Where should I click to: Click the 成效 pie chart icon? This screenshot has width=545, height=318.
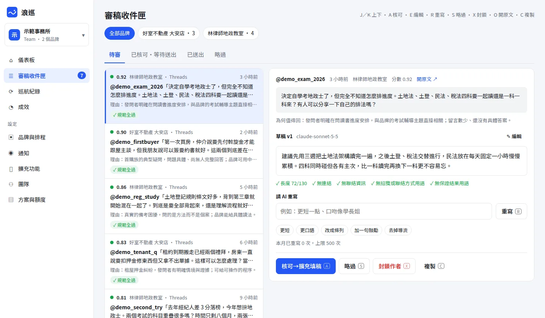[11, 107]
